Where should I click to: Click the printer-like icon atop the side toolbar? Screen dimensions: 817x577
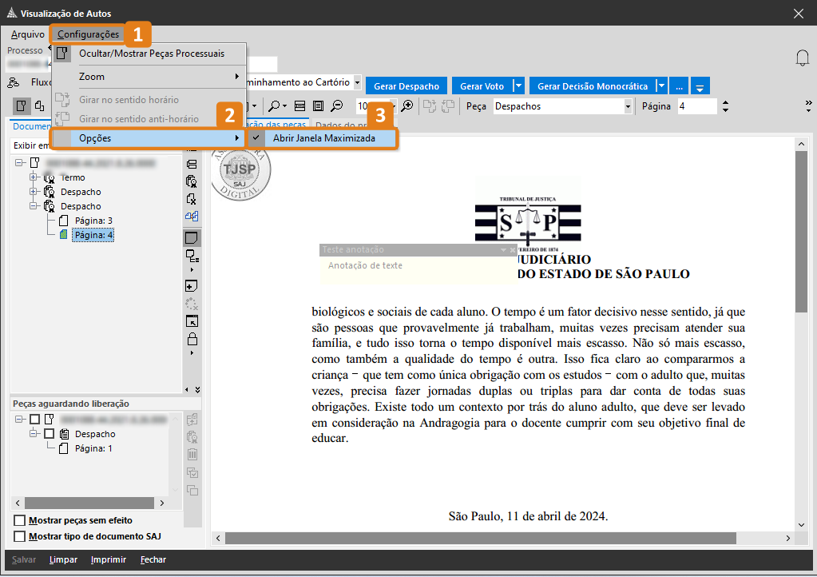(x=192, y=164)
